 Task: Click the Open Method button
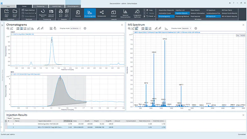(x=30, y=10)
